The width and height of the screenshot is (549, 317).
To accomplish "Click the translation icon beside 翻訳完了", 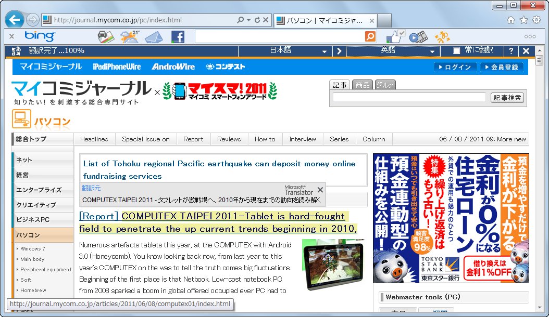I will coord(16,51).
